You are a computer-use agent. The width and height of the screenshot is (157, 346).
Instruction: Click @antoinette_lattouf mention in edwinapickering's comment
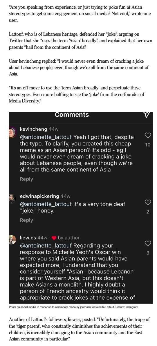46,204
